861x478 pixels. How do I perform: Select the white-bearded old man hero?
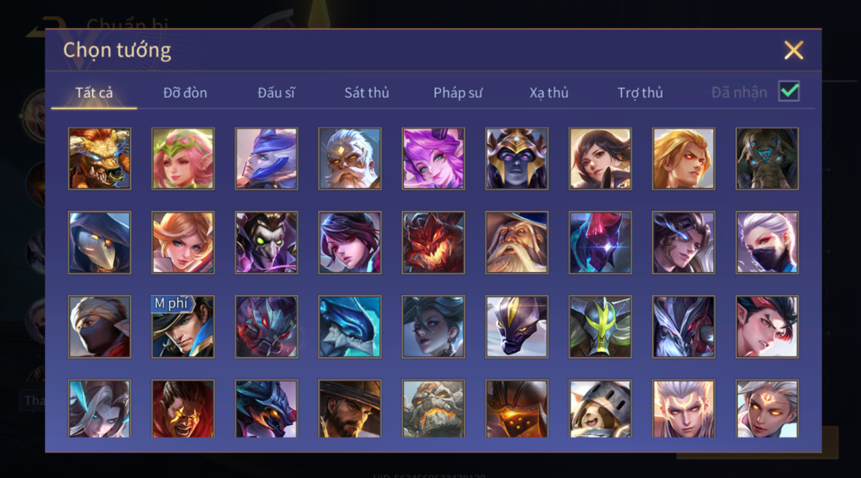tap(350, 159)
